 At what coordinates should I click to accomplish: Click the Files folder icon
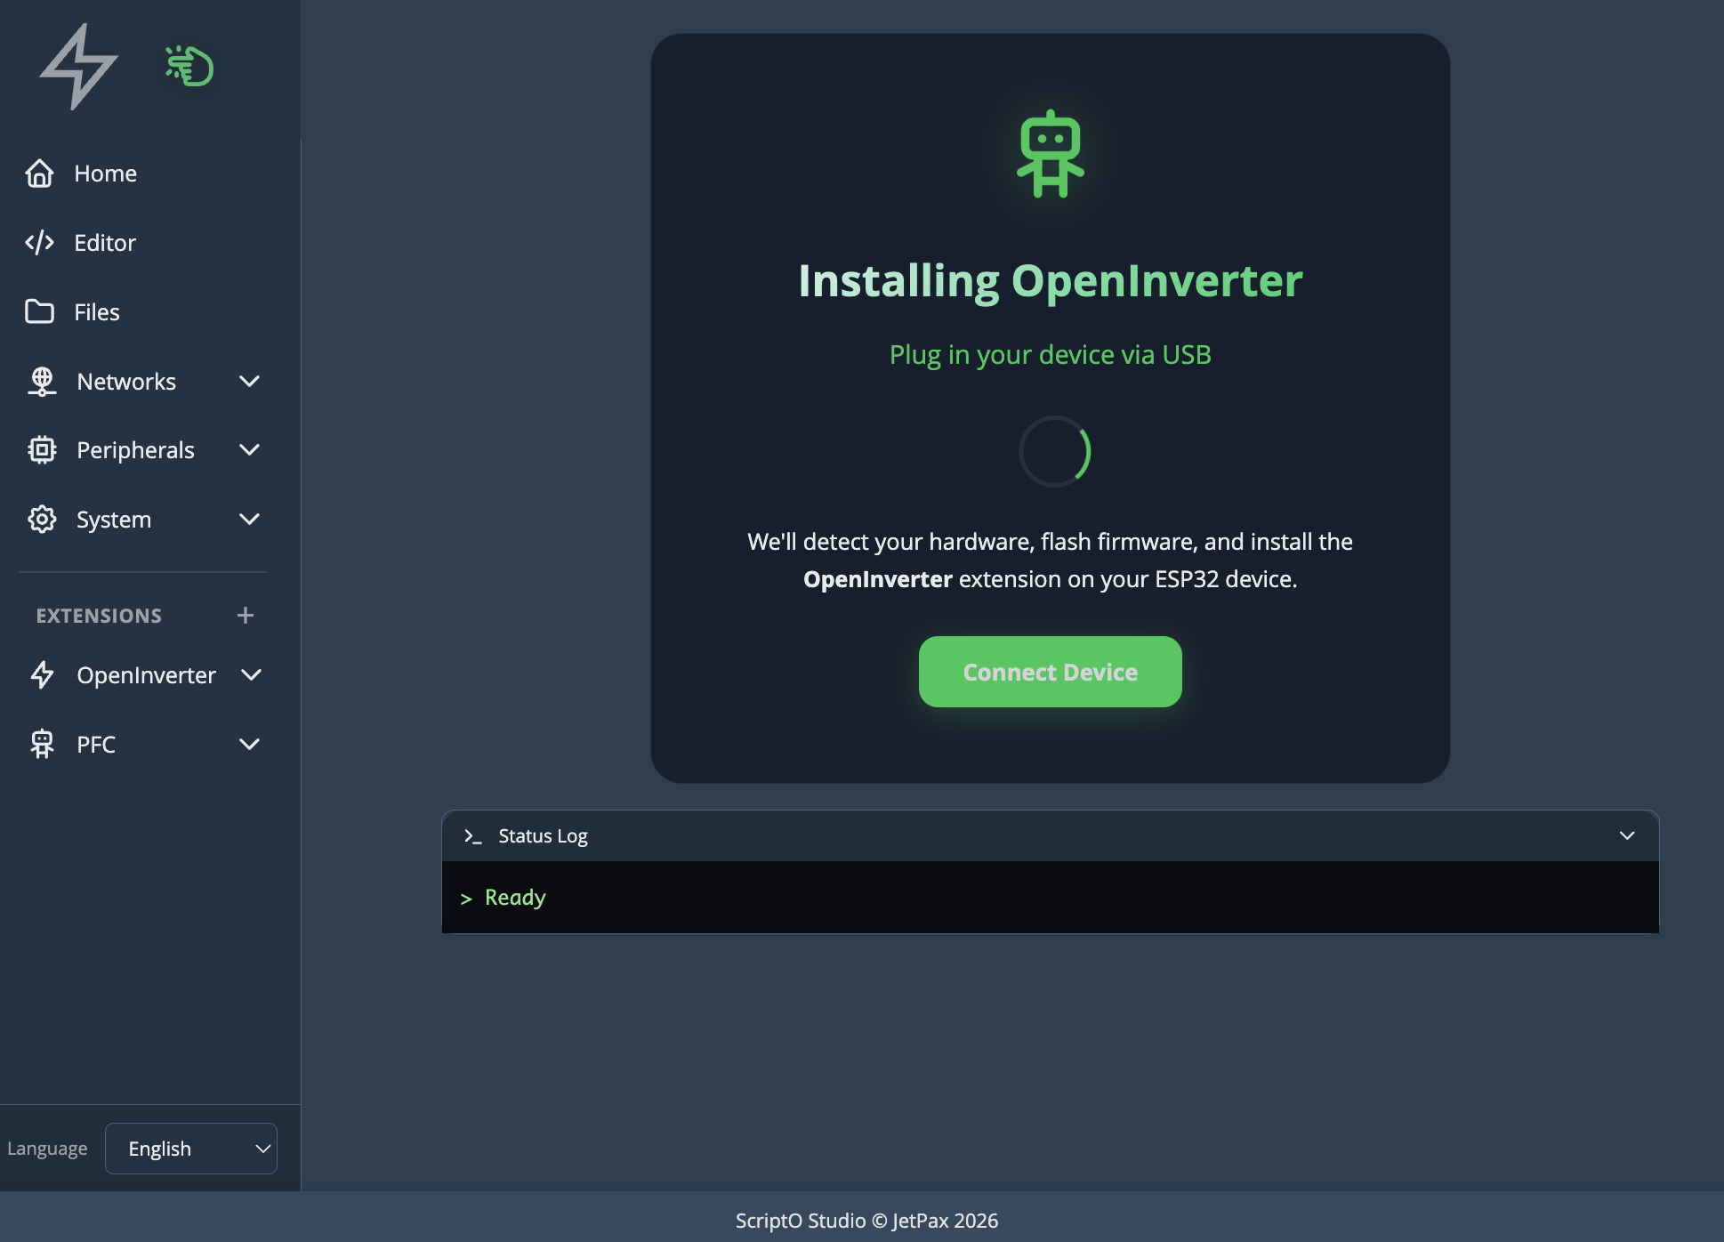tap(39, 311)
